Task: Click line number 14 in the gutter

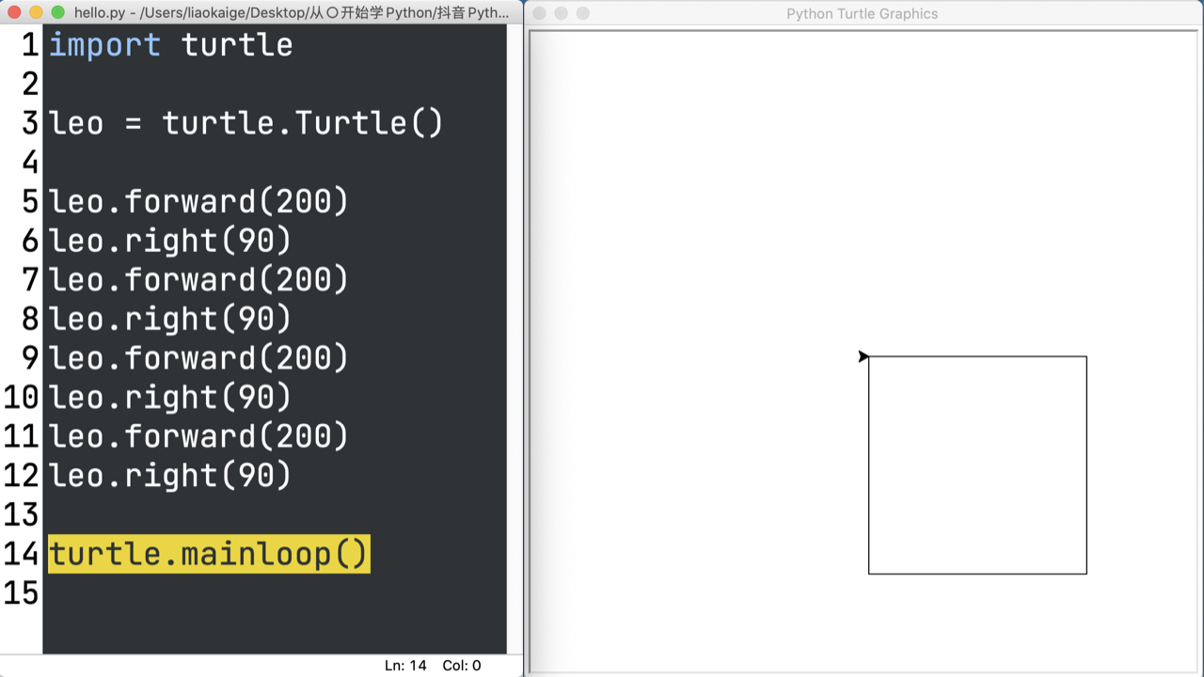Action: pyautogui.click(x=22, y=554)
